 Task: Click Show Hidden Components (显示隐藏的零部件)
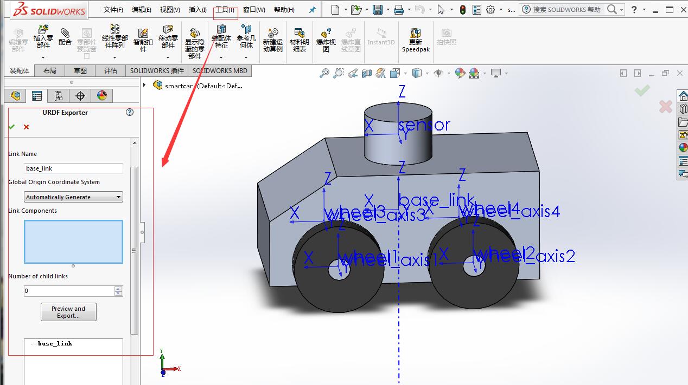point(195,43)
